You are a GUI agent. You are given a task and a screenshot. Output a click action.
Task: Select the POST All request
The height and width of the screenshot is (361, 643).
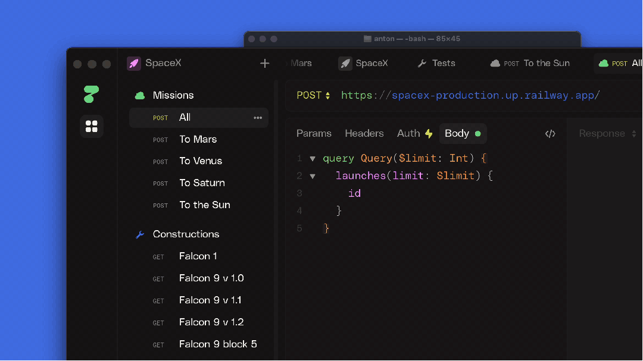point(199,118)
